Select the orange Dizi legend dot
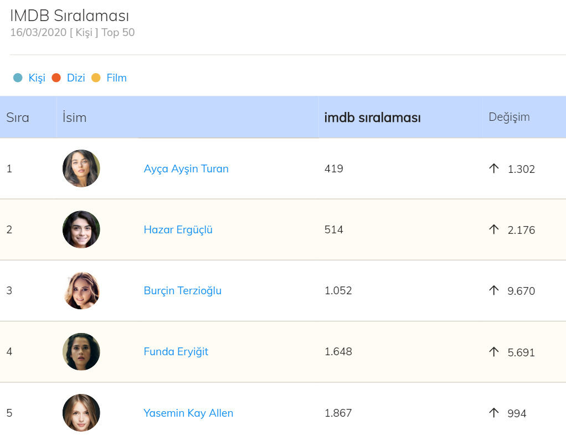The width and height of the screenshot is (566, 435). 56,78
